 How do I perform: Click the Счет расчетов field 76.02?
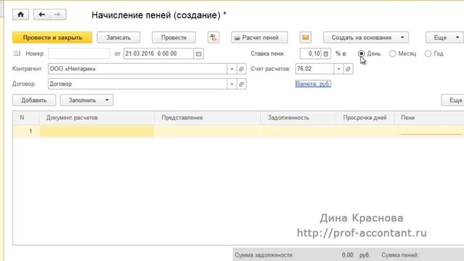(315, 69)
